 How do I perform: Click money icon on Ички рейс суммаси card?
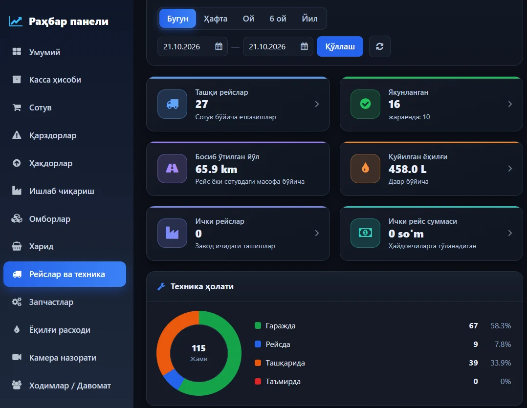tap(365, 233)
